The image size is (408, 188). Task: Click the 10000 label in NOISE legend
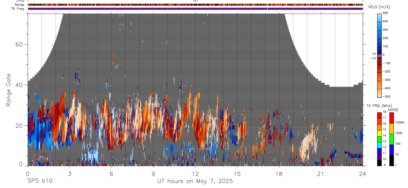(399, 123)
